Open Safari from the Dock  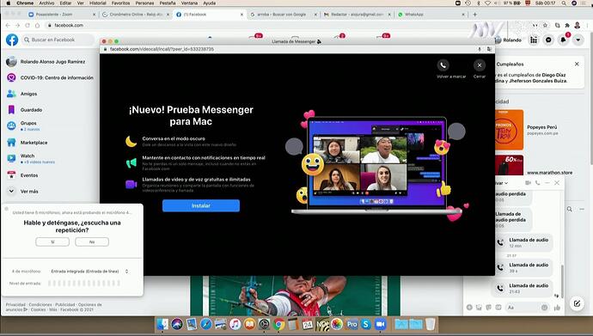pos(206,324)
